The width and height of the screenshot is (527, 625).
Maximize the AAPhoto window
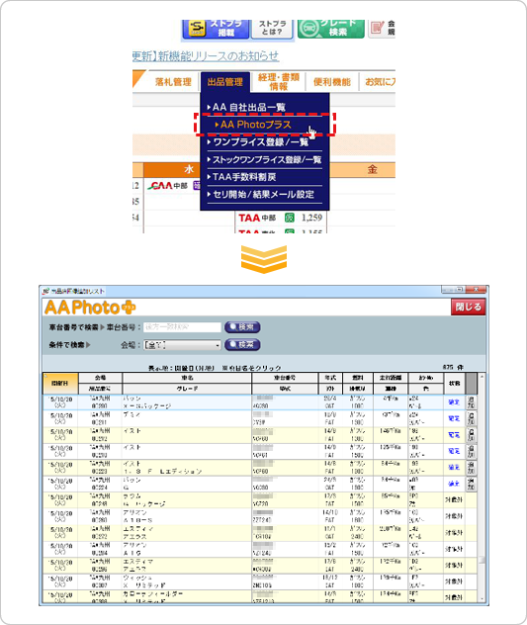pyautogui.click(x=460, y=290)
